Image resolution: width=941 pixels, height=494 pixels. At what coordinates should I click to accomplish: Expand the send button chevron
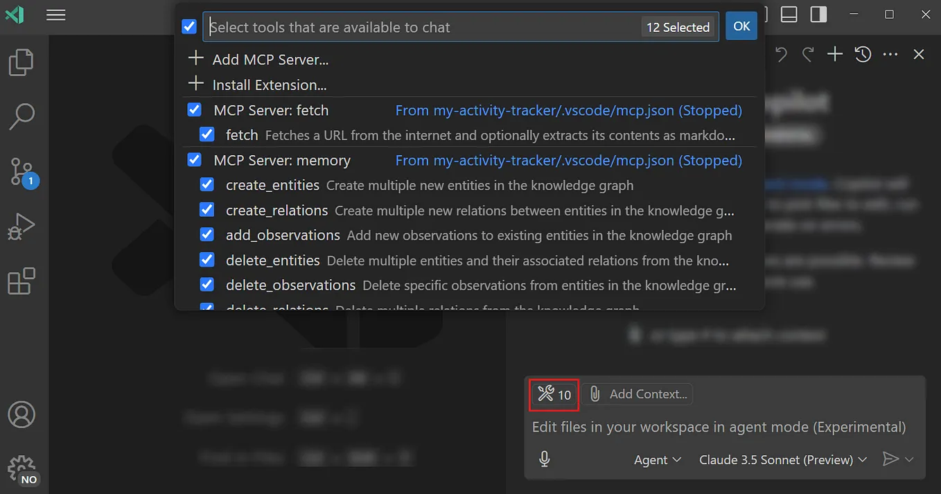coord(908,459)
